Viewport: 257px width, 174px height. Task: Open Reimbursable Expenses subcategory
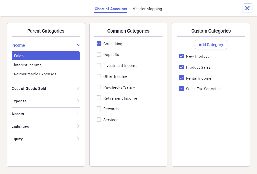[35, 74]
